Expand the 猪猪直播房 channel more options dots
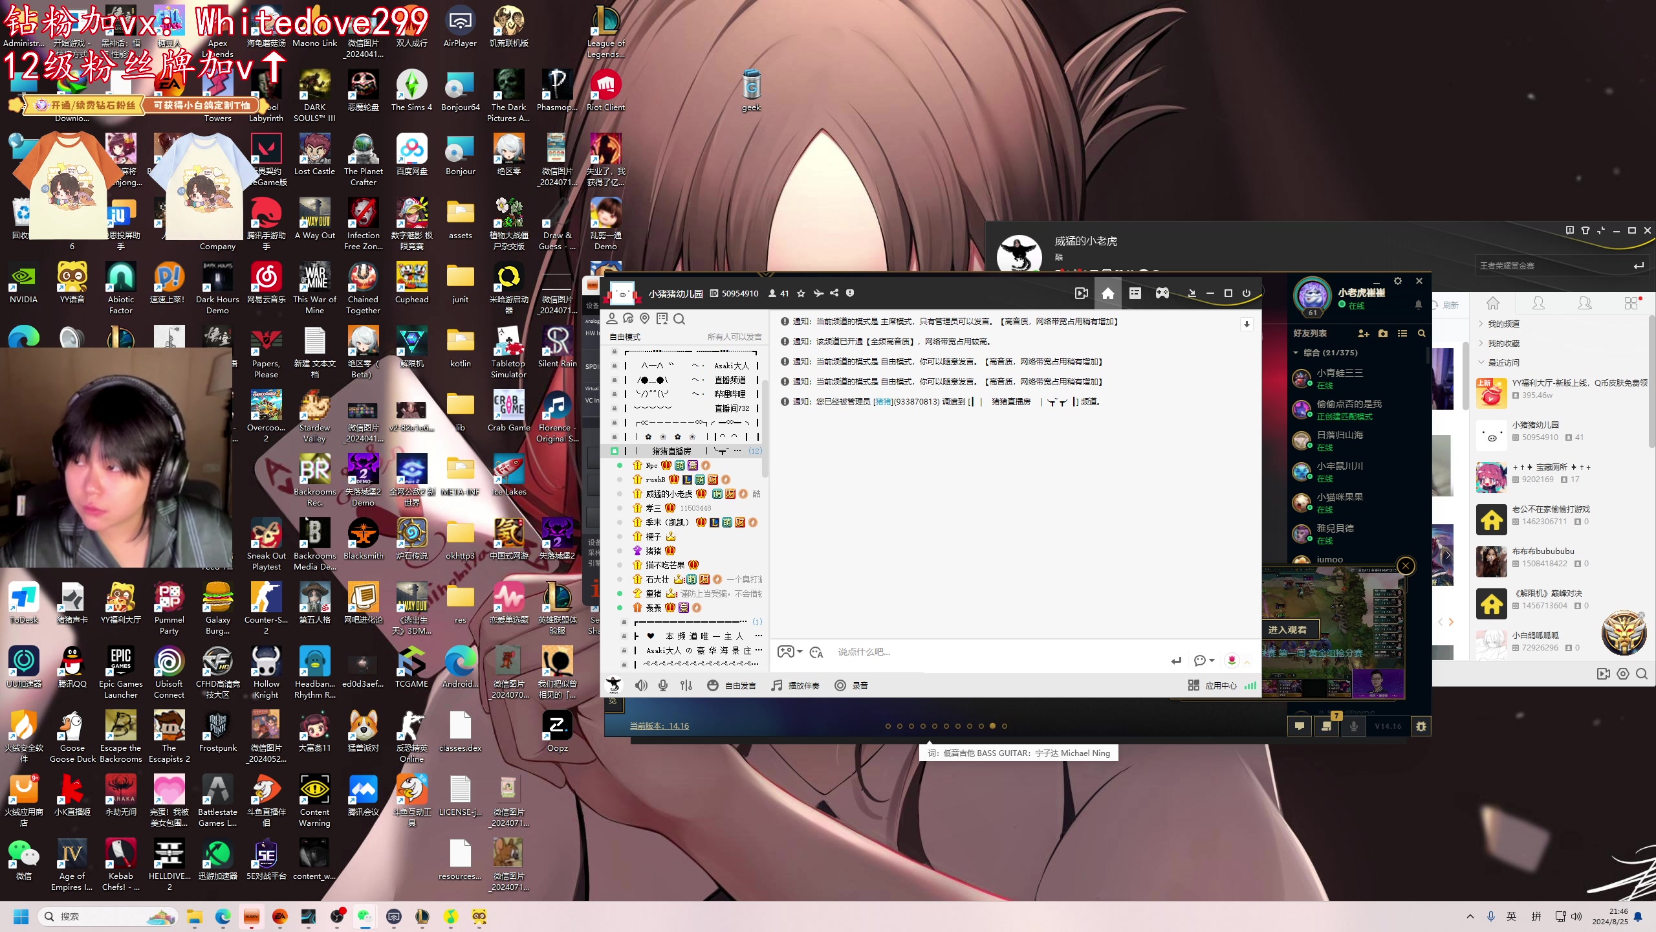This screenshot has height=932, width=1656. pyautogui.click(x=737, y=450)
